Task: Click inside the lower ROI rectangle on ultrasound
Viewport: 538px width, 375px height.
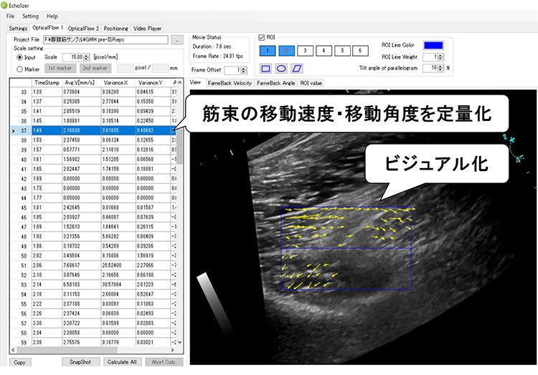Action: coord(346,269)
